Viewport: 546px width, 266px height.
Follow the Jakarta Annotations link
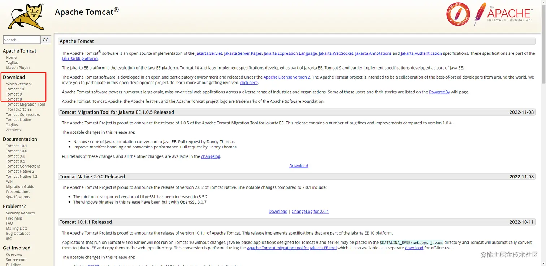[x=373, y=53]
